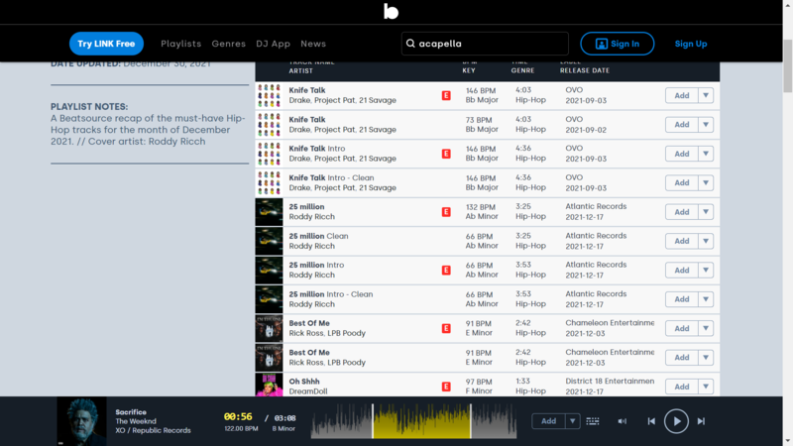Click the search magnifier icon
793x446 pixels.
(411, 44)
